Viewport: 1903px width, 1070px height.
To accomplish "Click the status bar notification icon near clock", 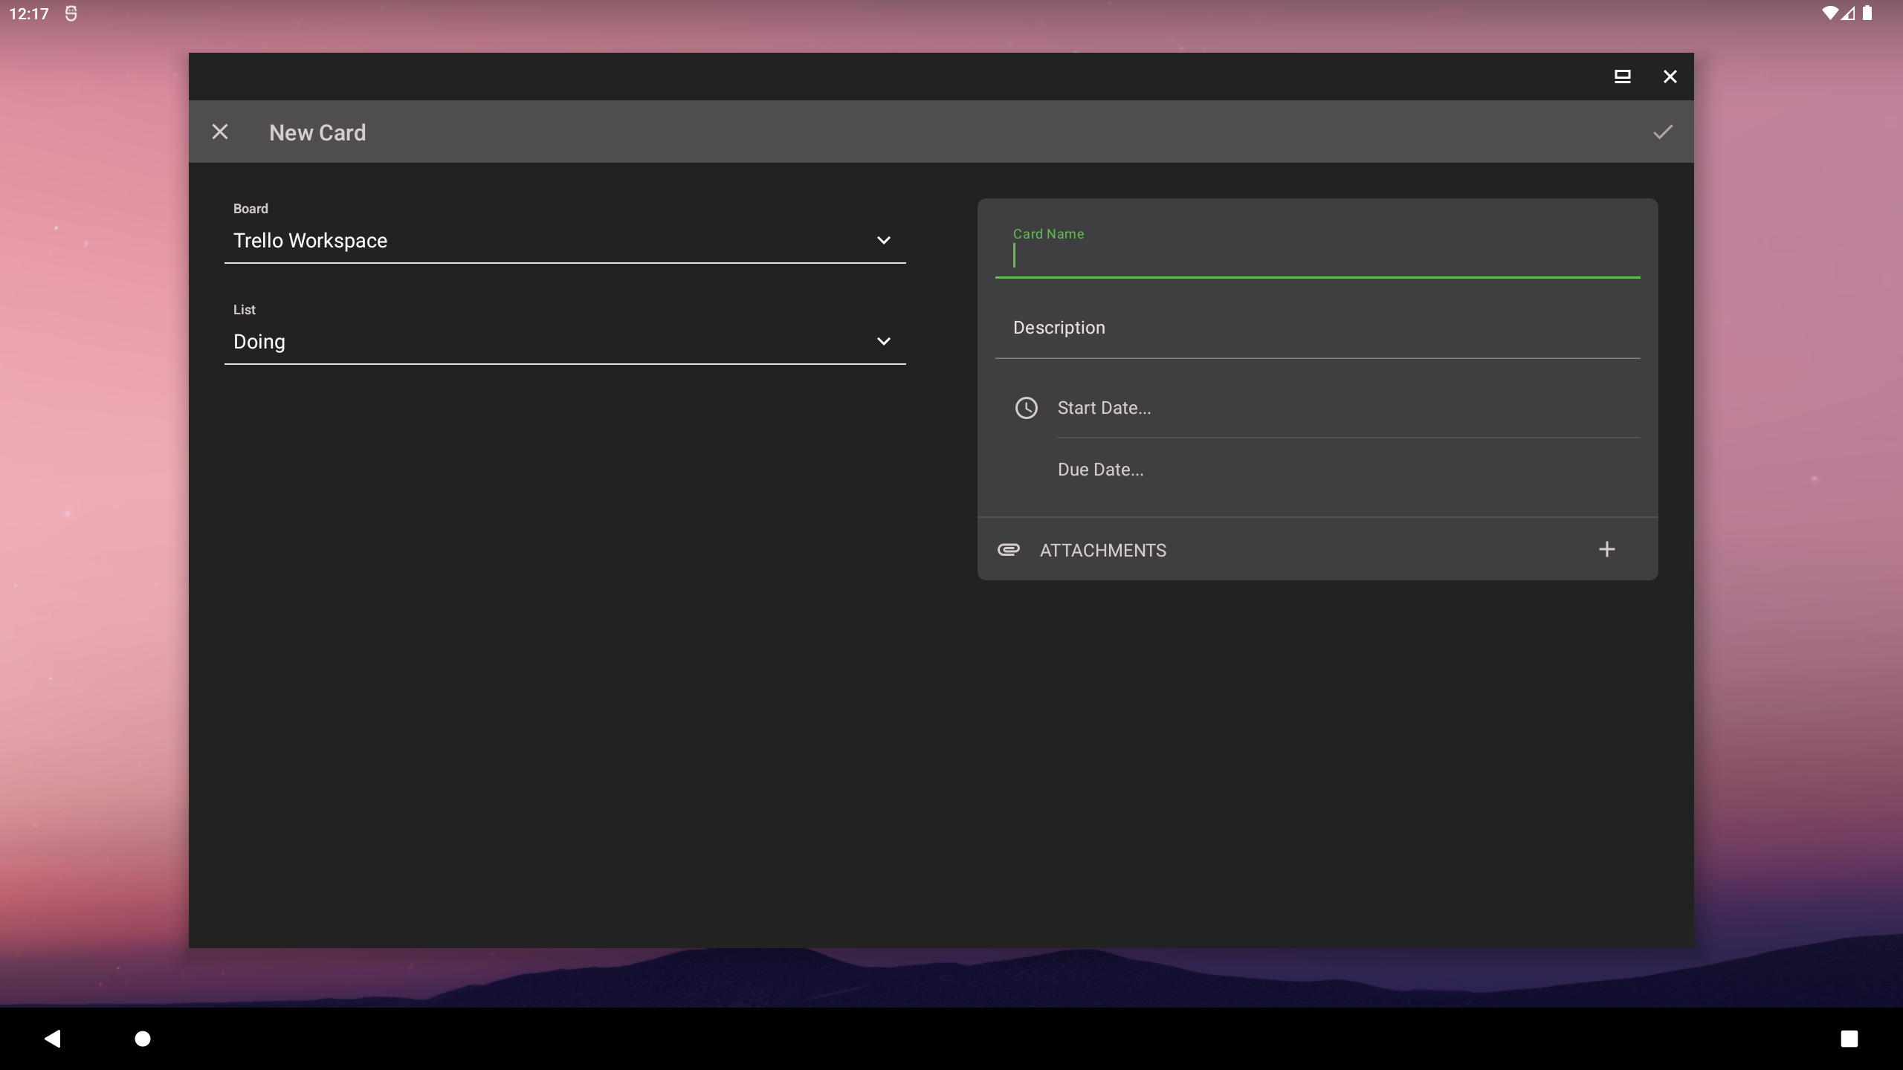I will (71, 13).
